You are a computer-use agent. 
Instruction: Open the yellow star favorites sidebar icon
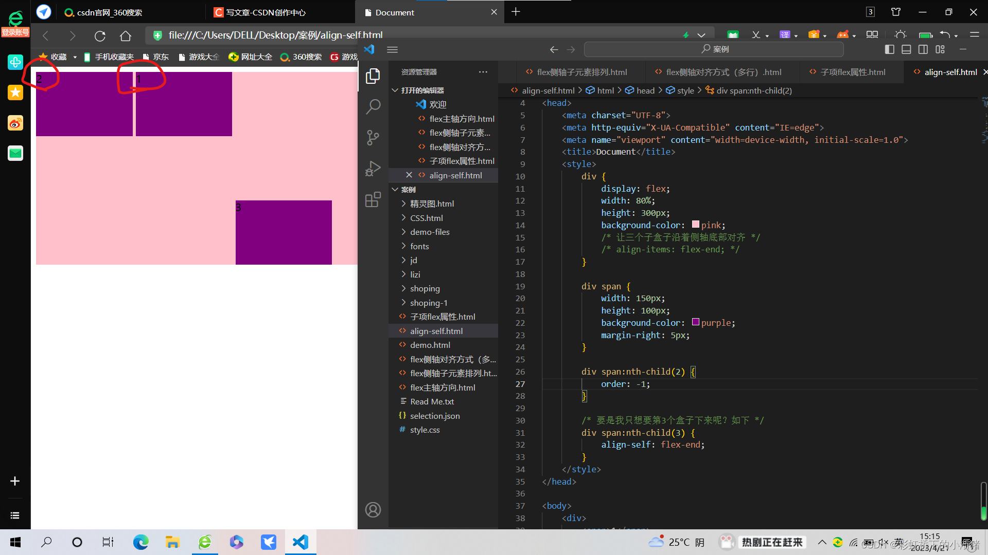click(15, 92)
